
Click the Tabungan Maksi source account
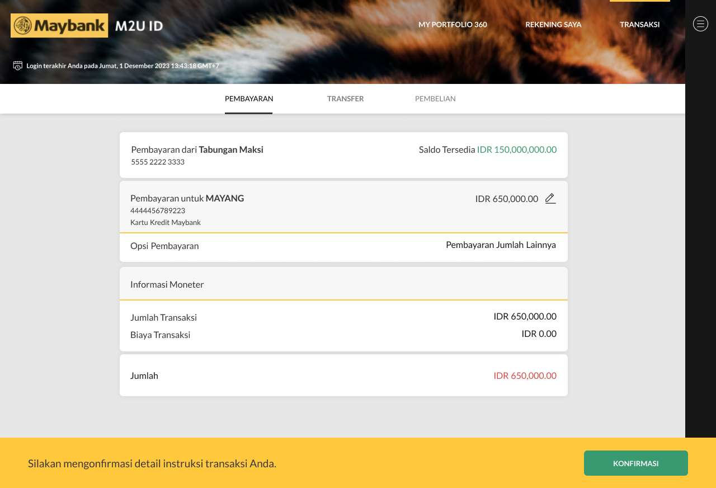point(230,149)
